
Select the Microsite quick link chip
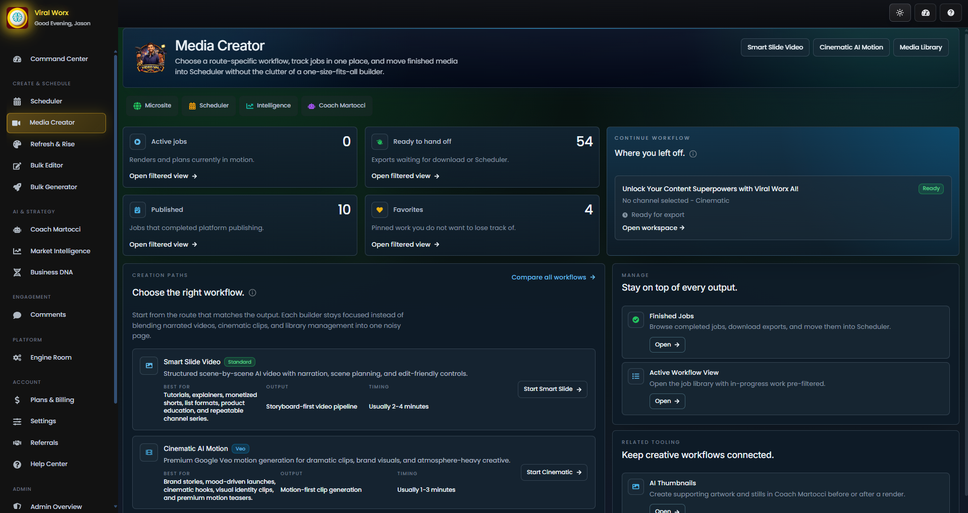pos(152,106)
